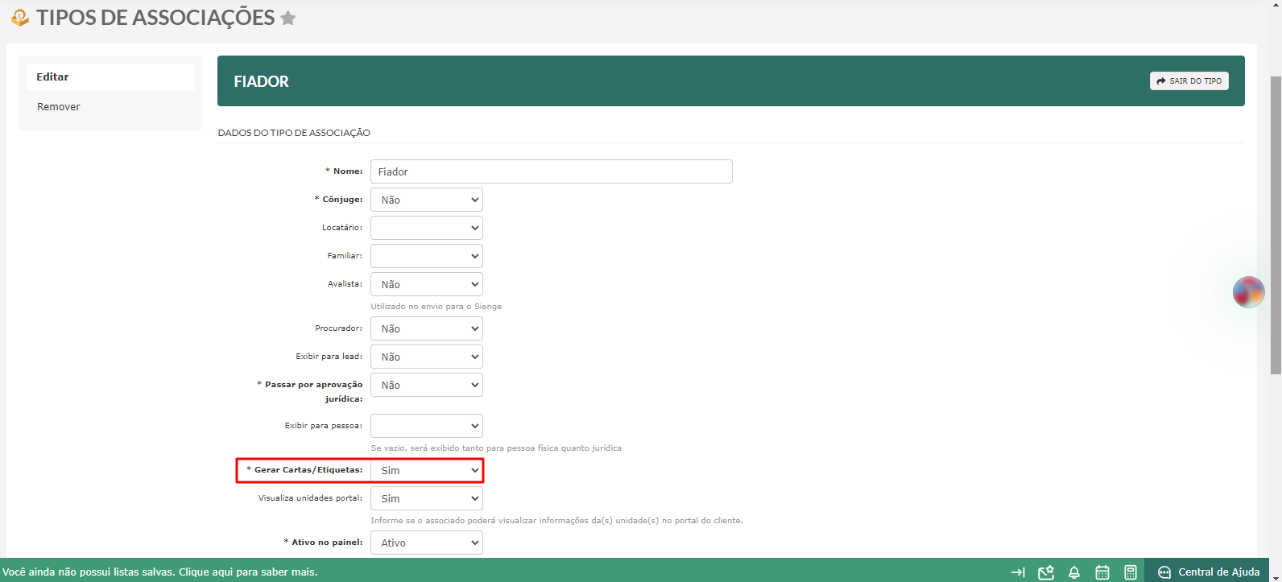The image size is (1282, 582).
Task: Click the page vertical scrollbar
Action: point(1276,225)
